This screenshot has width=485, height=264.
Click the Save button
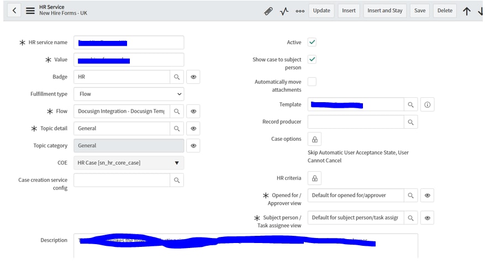click(x=420, y=11)
